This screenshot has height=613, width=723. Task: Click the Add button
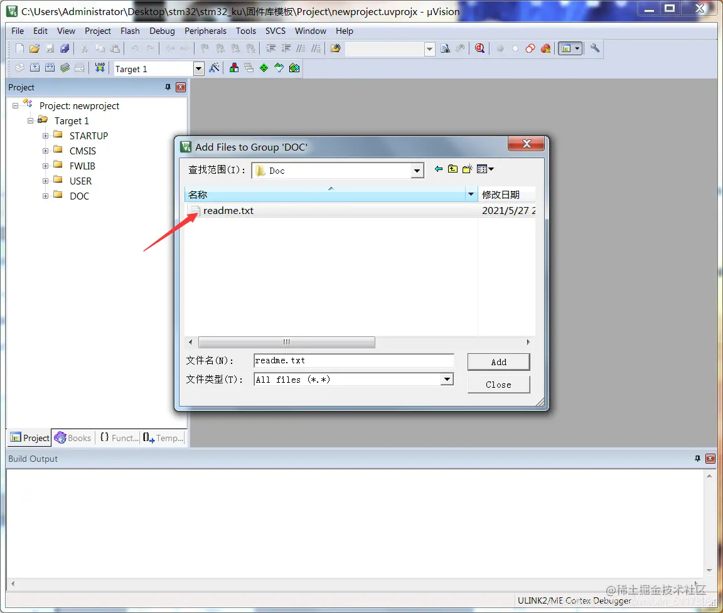[x=498, y=362]
